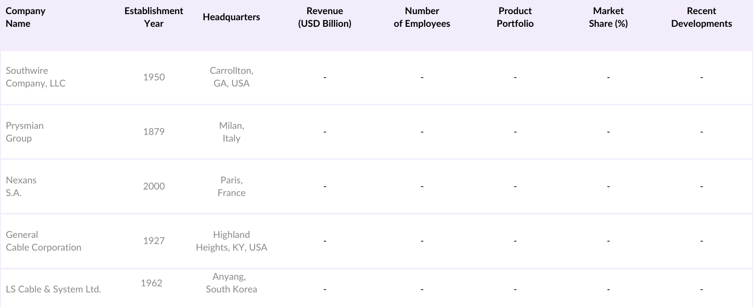
Task: Click the 1950 establishment year cell
Action: pyautogui.click(x=154, y=77)
